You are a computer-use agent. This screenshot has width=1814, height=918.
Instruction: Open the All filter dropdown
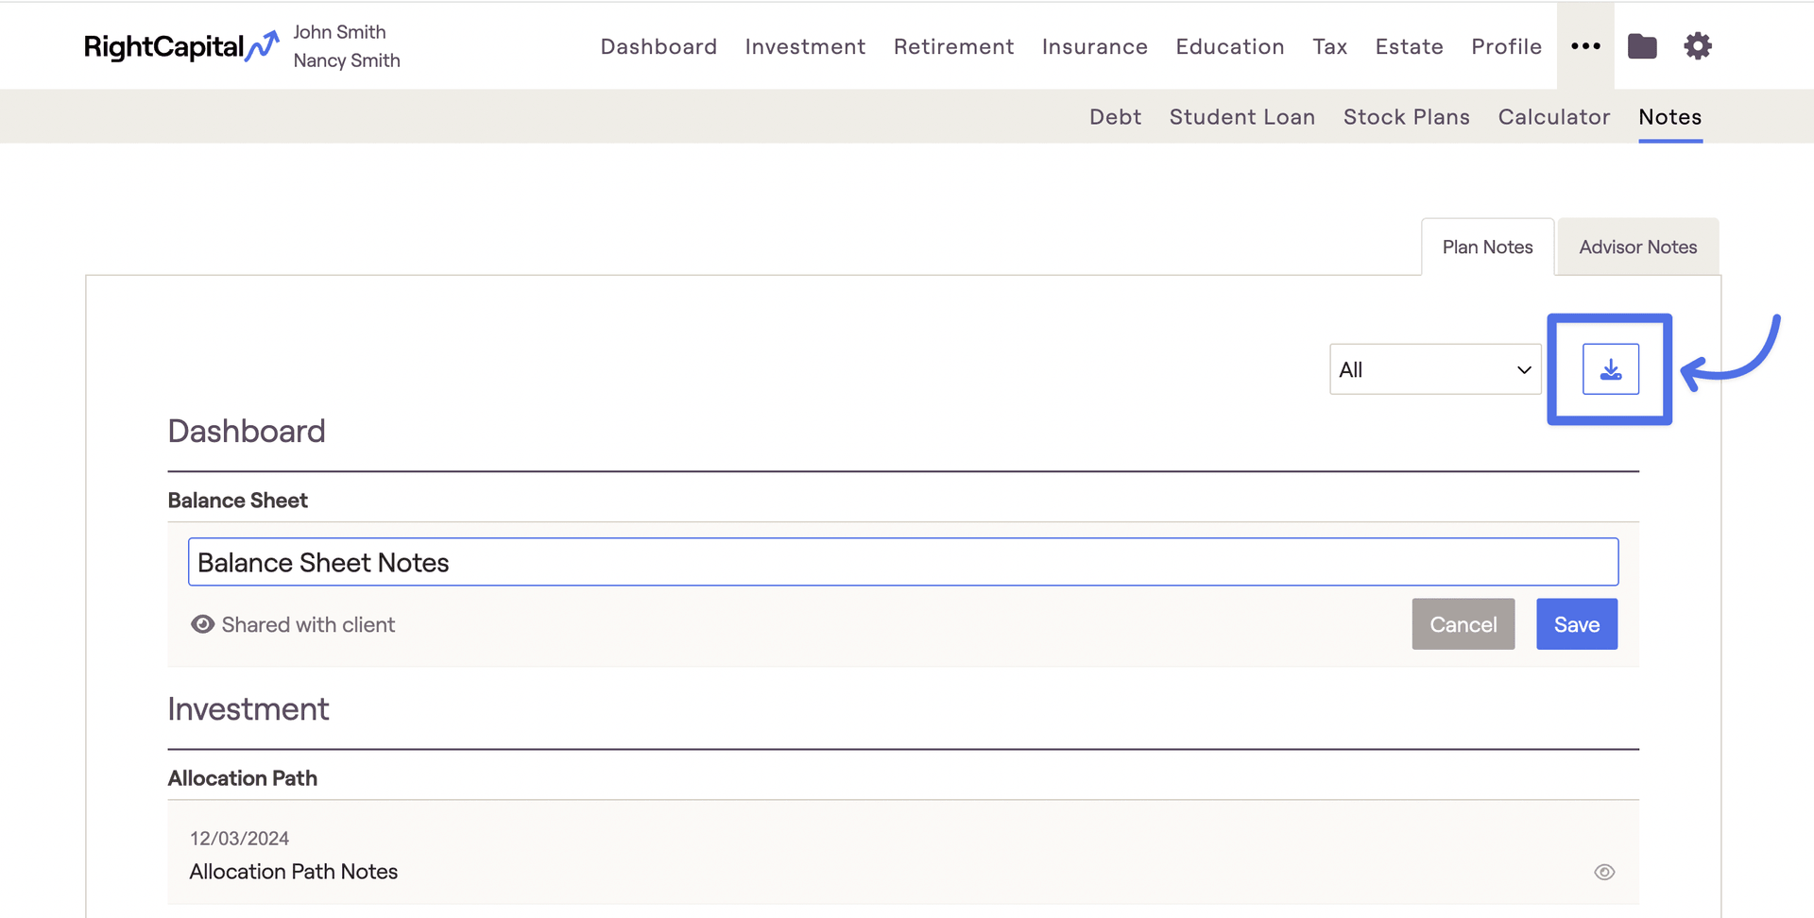click(x=1435, y=369)
